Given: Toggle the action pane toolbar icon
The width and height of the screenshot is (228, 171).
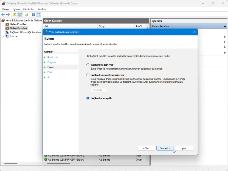Looking at the screenshot, I should 39,15.
